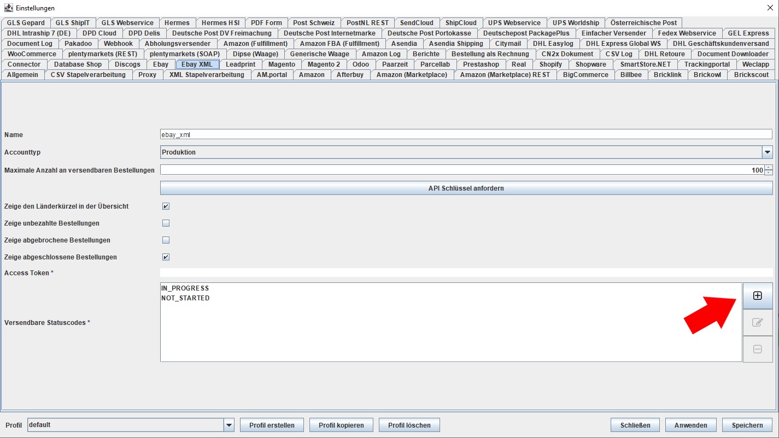Enable 'Zeige unbezahlte Bestellungen' checkbox
The height and width of the screenshot is (438, 779).
tap(166, 223)
